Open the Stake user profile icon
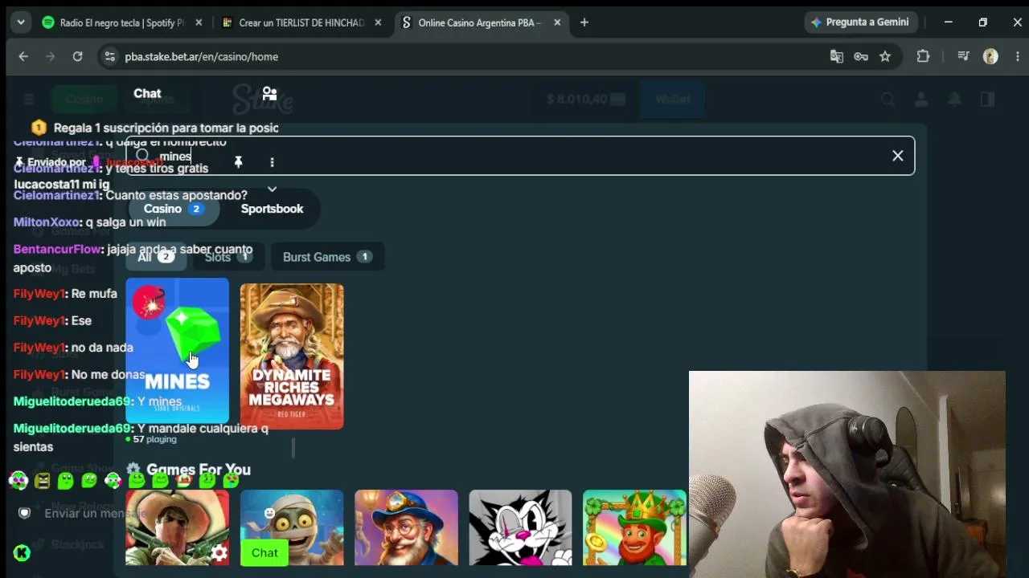The height and width of the screenshot is (578, 1029). point(921,100)
